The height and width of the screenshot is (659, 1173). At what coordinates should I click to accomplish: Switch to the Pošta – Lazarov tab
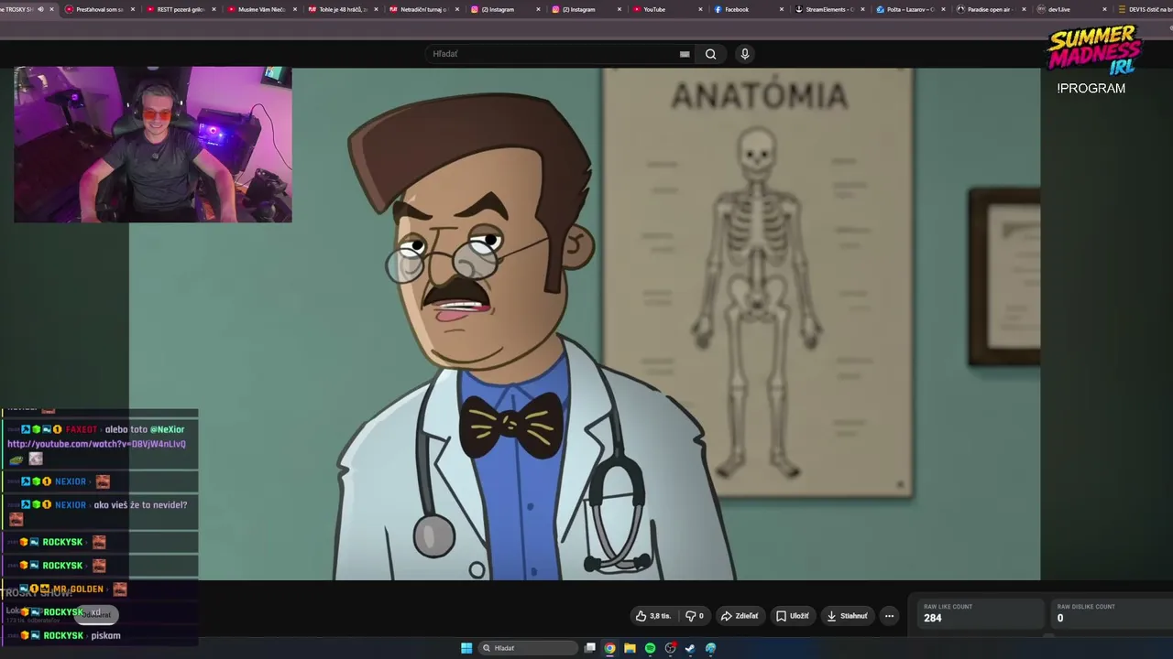[x=910, y=9]
